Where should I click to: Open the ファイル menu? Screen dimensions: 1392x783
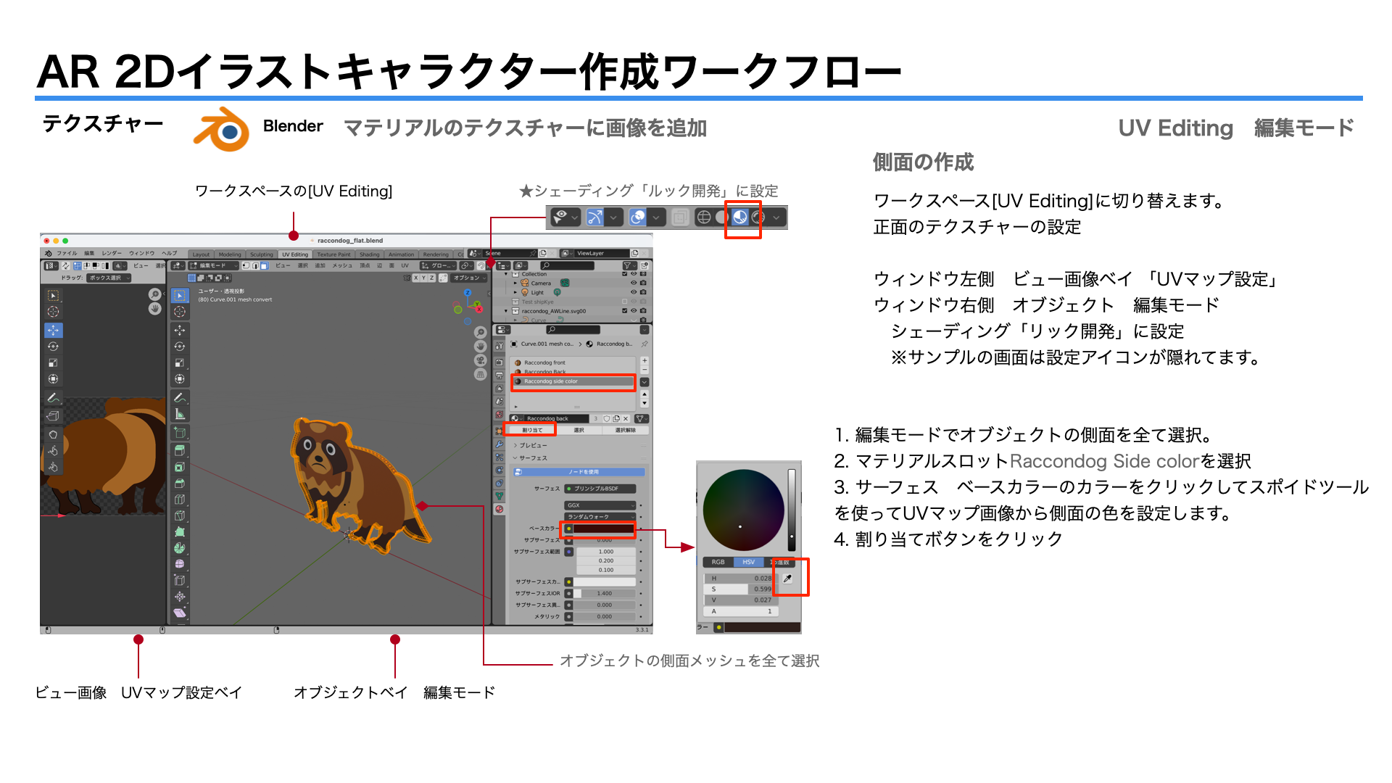point(67,254)
